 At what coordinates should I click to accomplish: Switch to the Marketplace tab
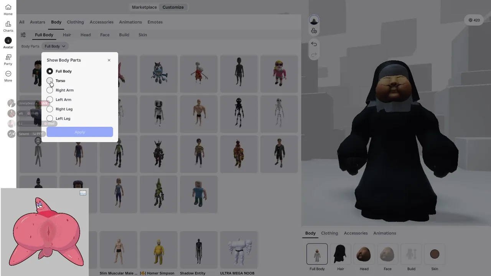coord(144,7)
